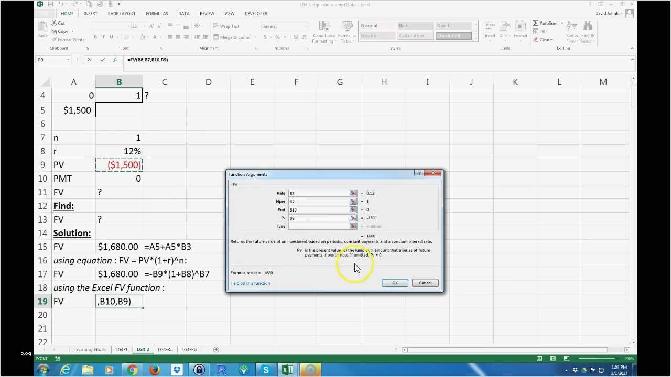Apply percent style format
Viewport: 671px width, 377px height.
[x=277, y=37]
